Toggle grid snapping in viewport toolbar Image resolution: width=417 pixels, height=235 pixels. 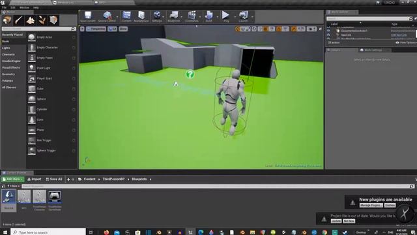coord(265,29)
